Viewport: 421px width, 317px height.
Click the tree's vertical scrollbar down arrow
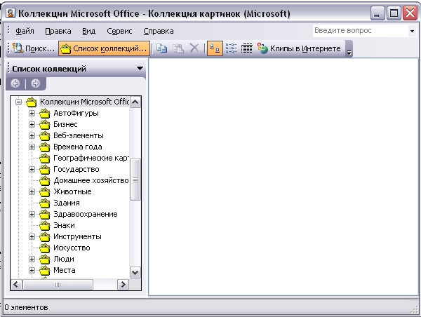(x=135, y=273)
